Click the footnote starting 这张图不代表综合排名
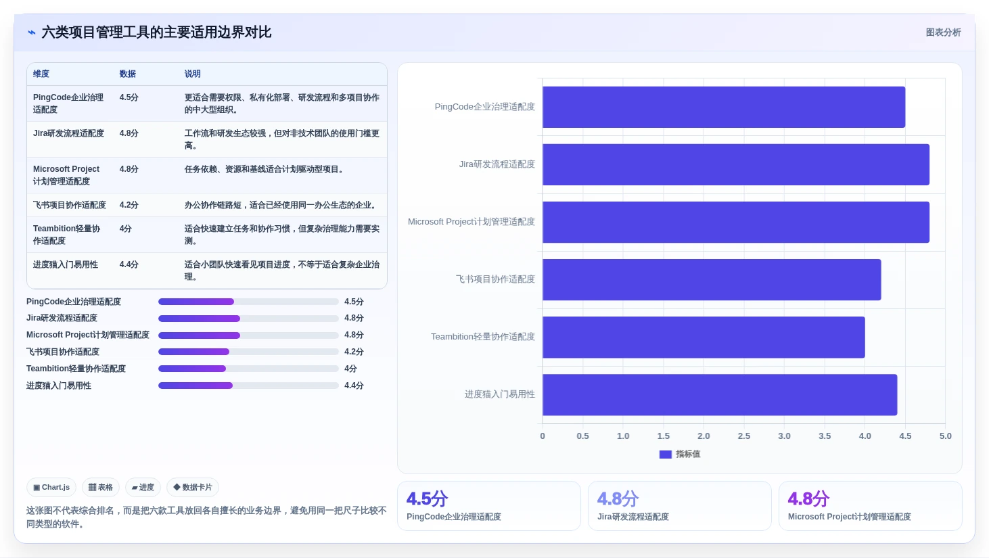989x558 pixels. [x=206, y=517]
